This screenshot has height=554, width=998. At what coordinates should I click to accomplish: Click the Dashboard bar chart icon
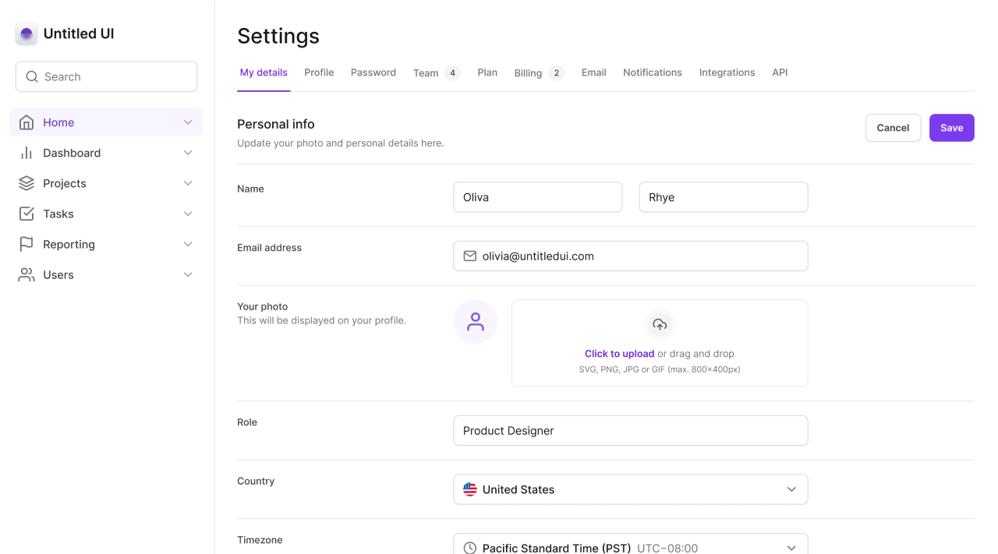[x=27, y=153]
